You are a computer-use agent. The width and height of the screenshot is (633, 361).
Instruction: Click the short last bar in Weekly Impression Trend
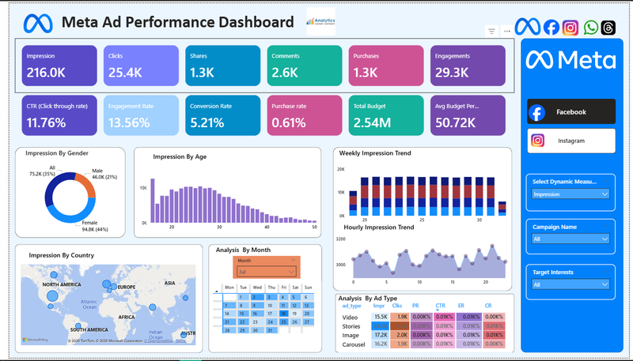tap(502, 209)
